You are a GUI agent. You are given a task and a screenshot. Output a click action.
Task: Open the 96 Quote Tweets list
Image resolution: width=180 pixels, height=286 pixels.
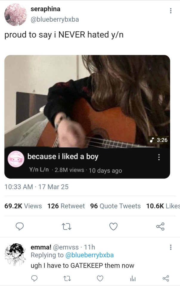[x=115, y=206]
